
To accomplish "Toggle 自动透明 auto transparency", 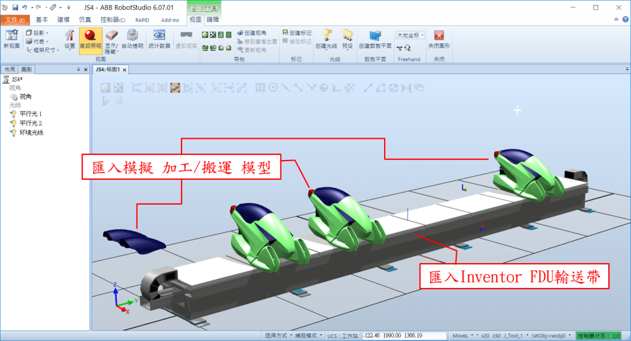I will click(133, 40).
